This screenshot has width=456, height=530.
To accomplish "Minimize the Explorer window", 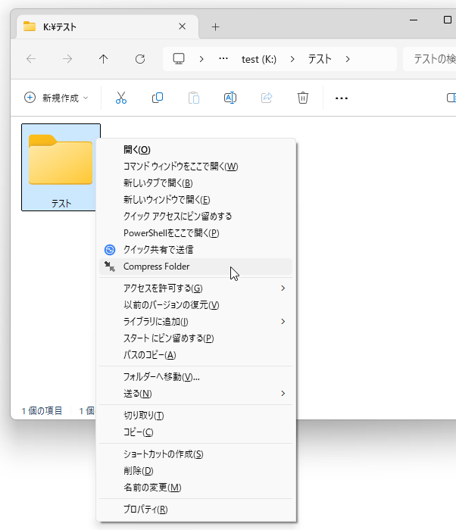I will [414, 20].
